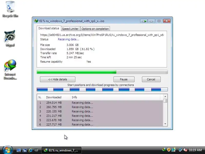Switch to the Speed Limiter tab
Image resolution: width=205 pixels, height=154 pixels.
[x=70, y=29]
